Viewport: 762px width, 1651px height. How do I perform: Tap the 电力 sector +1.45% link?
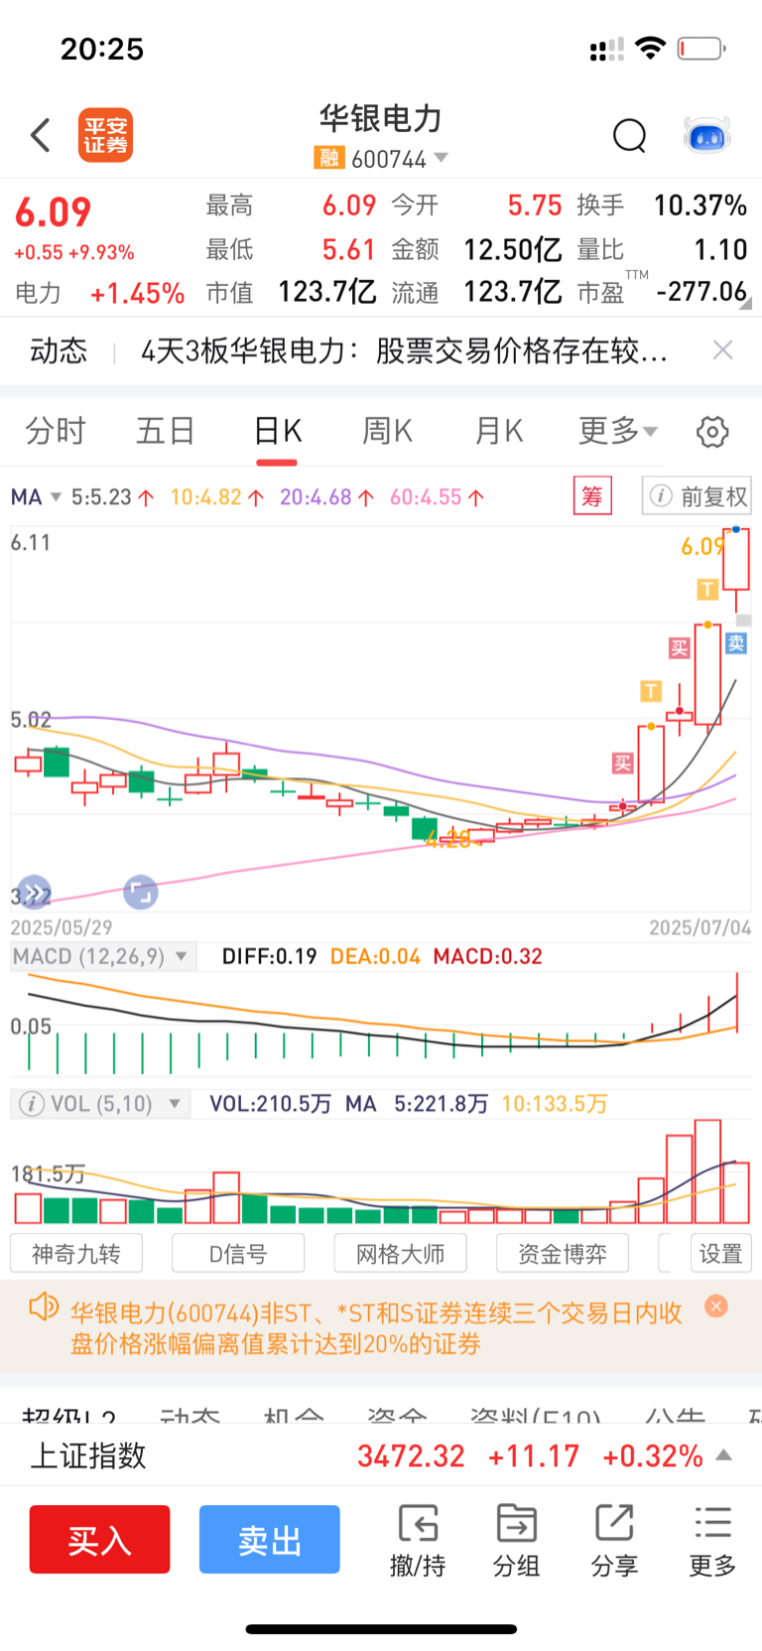click(x=99, y=293)
